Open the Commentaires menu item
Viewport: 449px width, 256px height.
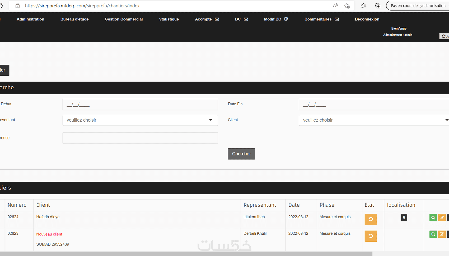[318, 19]
